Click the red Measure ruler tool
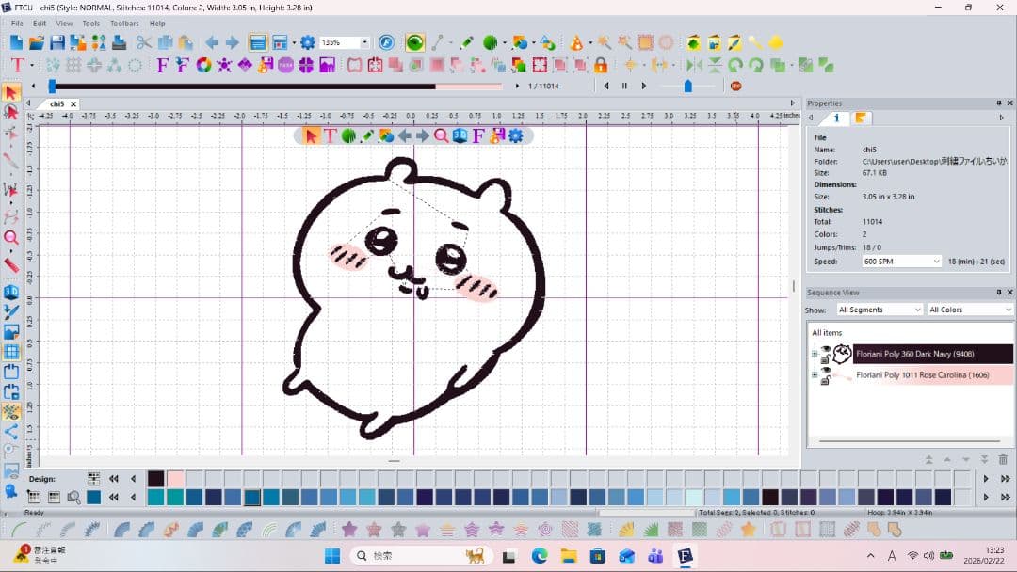1017x572 pixels. tap(11, 265)
